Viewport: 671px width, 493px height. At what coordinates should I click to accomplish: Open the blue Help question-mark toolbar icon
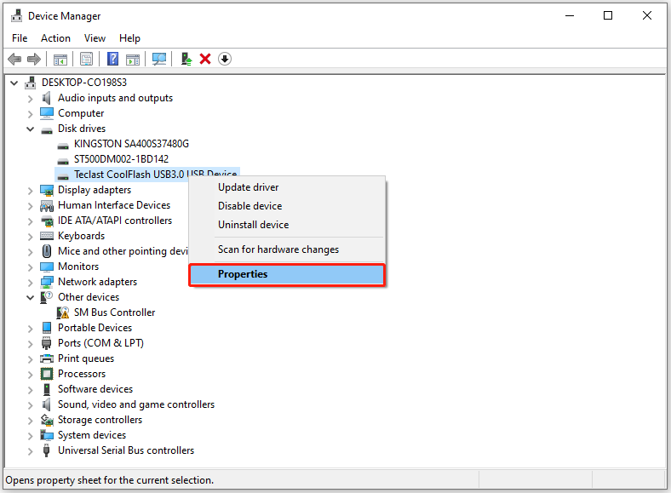point(112,59)
